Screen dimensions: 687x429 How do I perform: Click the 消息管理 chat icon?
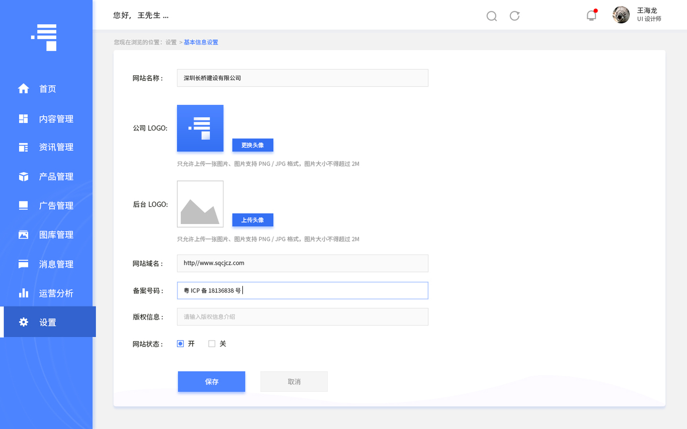coord(24,264)
